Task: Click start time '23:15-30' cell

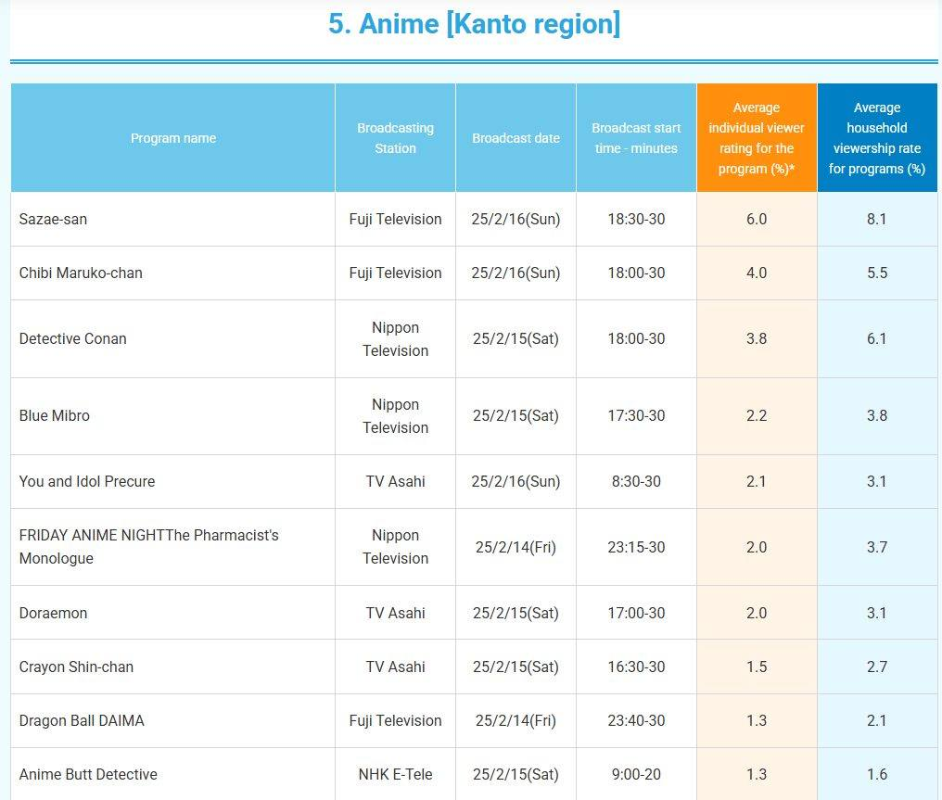Action: coord(636,547)
